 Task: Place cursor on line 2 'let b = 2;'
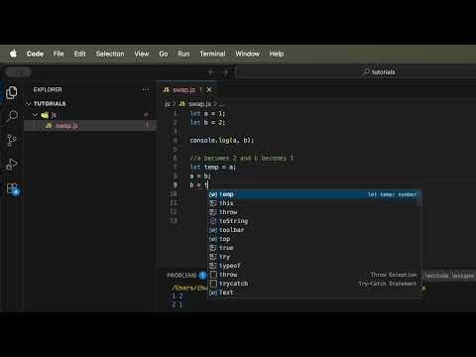pos(207,123)
